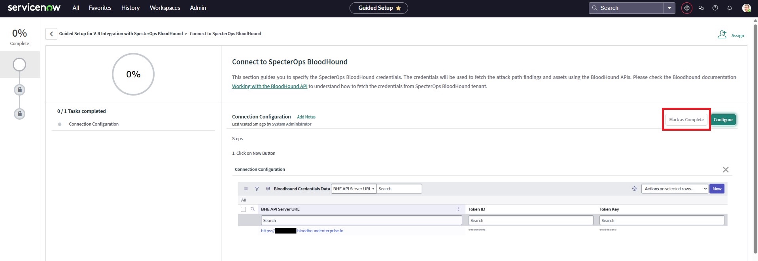Click the All breadcrumb filter
The width and height of the screenshot is (758, 261).
(x=244, y=200)
